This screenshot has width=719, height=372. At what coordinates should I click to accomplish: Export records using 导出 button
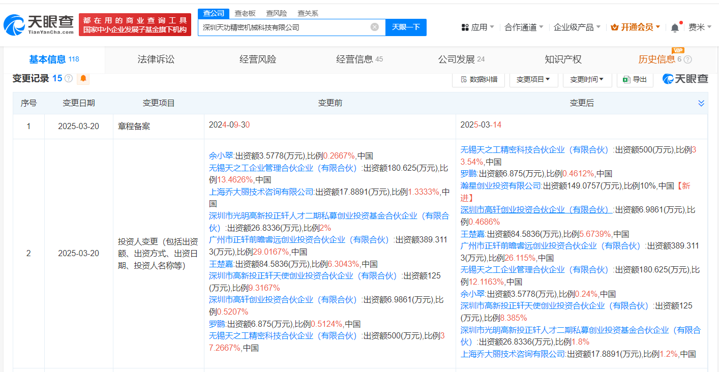coord(635,79)
